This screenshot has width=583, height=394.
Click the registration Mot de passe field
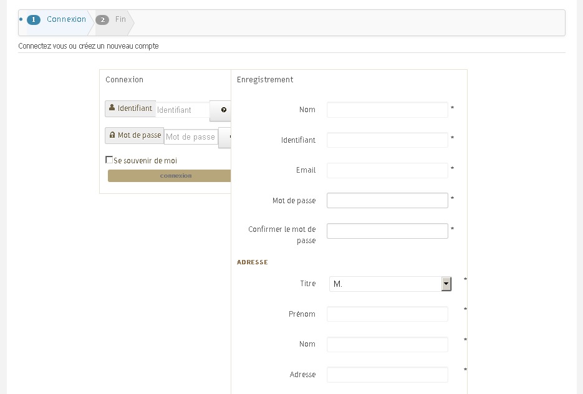(387, 201)
